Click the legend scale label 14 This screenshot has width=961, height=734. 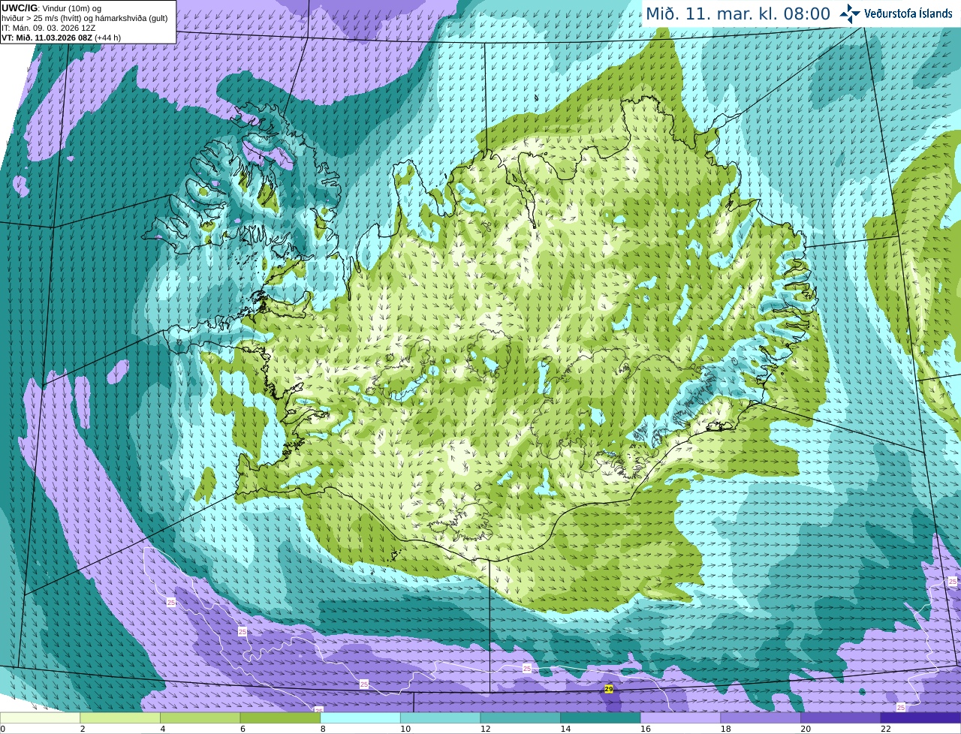coord(565,729)
